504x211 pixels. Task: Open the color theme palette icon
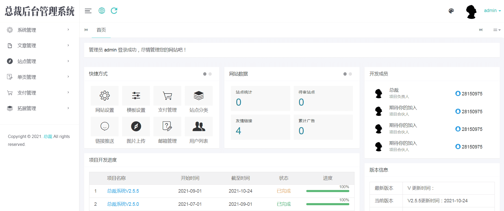[451, 11]
